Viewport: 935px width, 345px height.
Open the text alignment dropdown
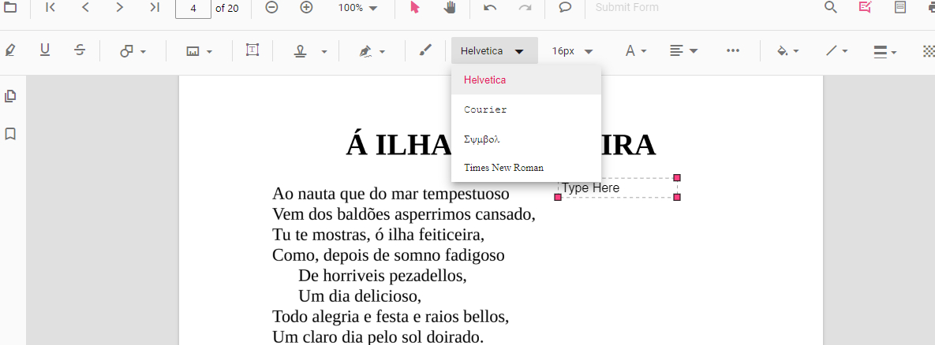click(683, 51)
